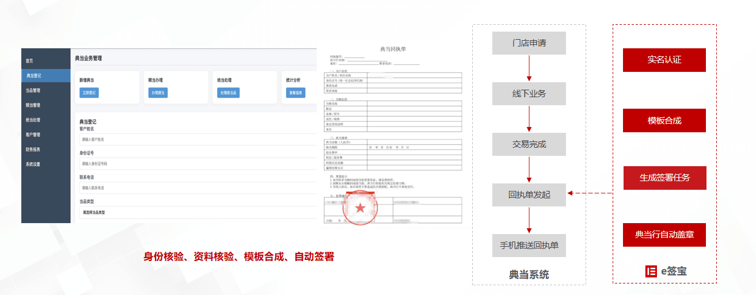
Task: Focus the 请输入身份证号码 input field
Action: pyautogui.click(x=197, y=164)
